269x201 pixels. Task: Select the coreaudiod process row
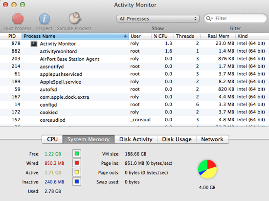tap(134, 120)
